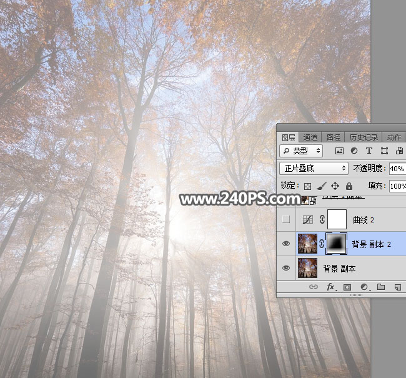406x378 pixels.
Task: Click the curves adjustment icon of 曲线 2
Action: (308, 220)
